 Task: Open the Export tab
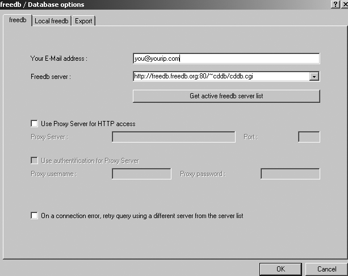click(83, 21)
